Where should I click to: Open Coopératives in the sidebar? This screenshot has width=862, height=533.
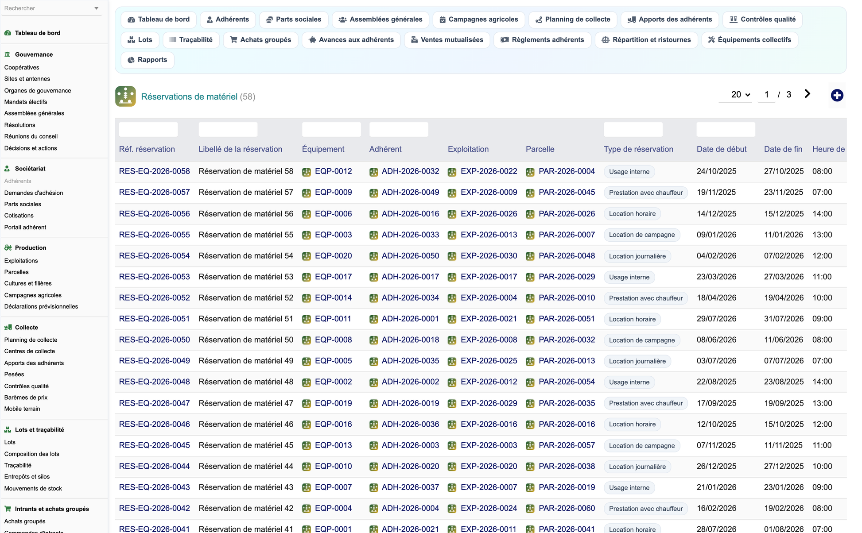point(22,67)
